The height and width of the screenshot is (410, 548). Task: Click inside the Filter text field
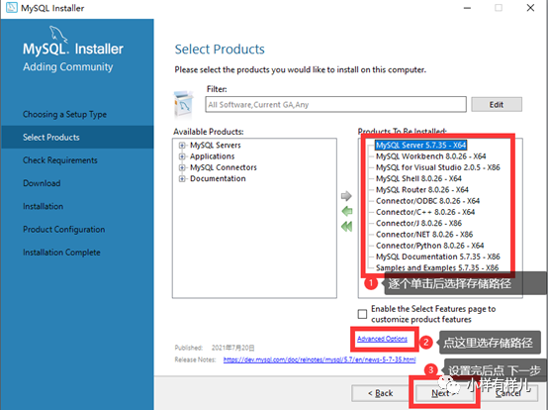coord(335,105)
